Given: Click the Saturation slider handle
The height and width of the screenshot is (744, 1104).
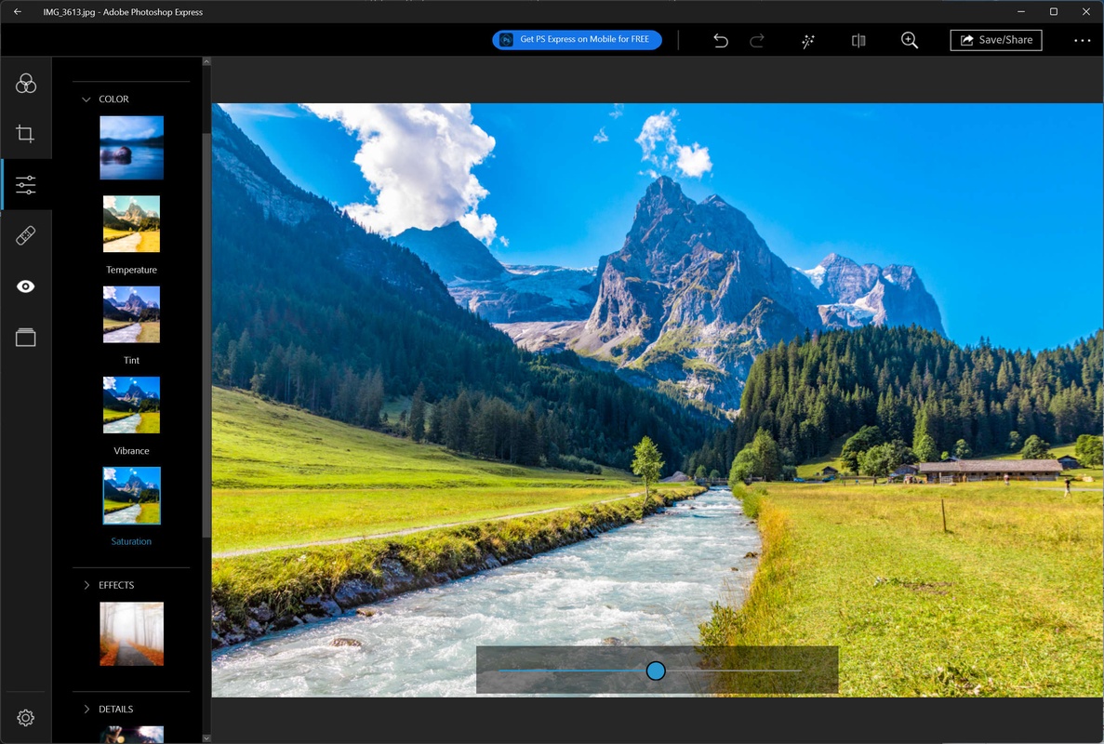Looking at the screenshot, I should [656, 671].
